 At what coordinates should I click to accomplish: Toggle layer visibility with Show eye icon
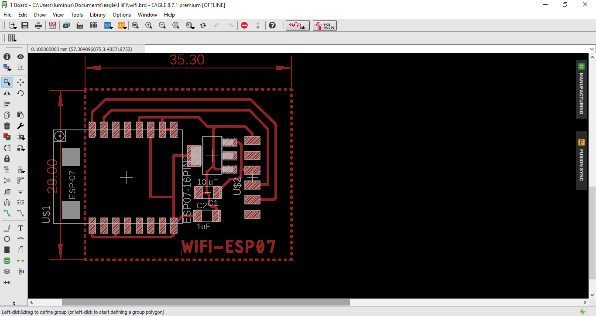[x=21, y=57]
